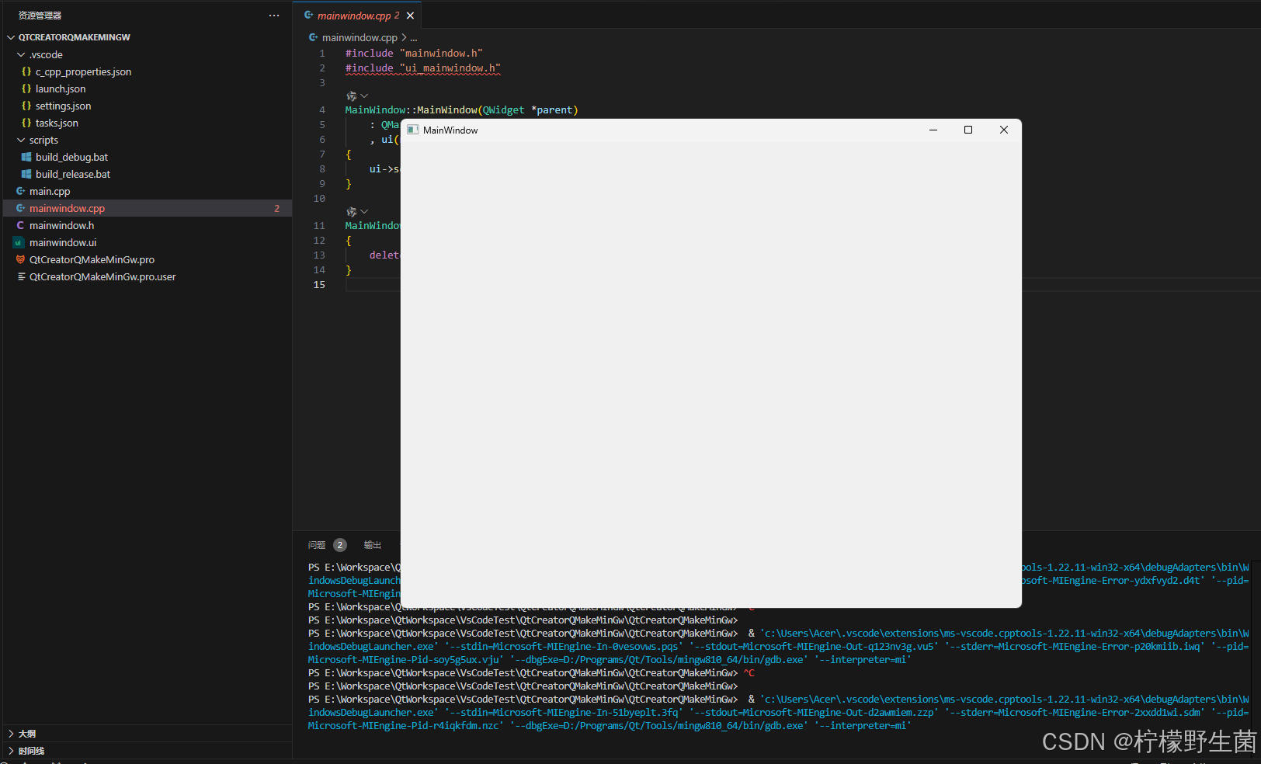Open build_debug.bat script file
Viewport: 1261px width, 764px height.
pyautogui.click(x=71, y=157)
